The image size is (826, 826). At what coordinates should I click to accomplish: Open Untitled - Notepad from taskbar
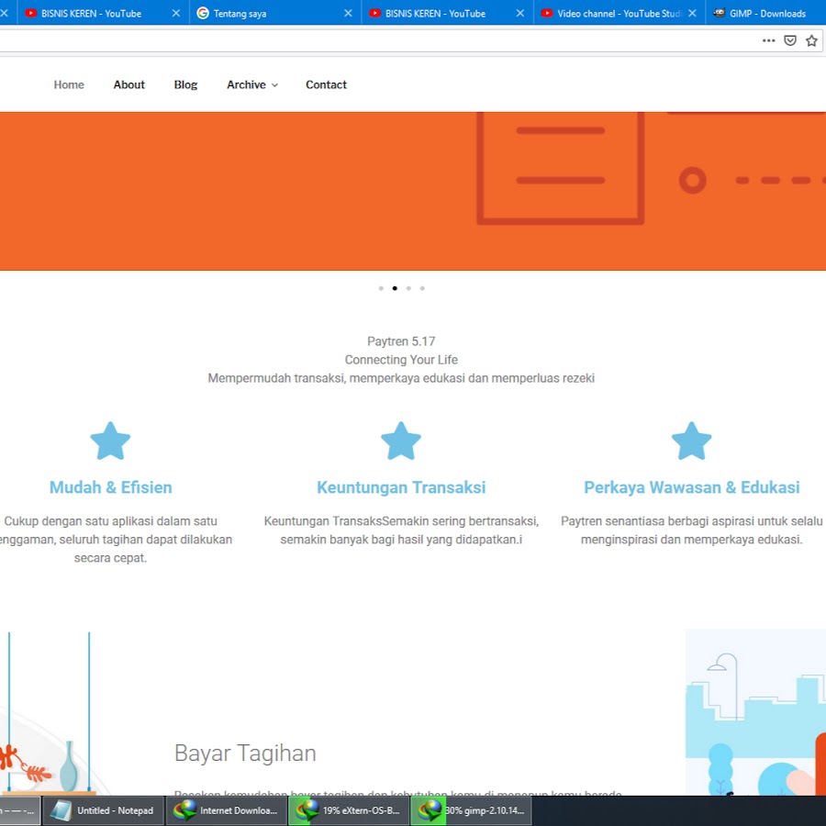[x=102, y=810]
